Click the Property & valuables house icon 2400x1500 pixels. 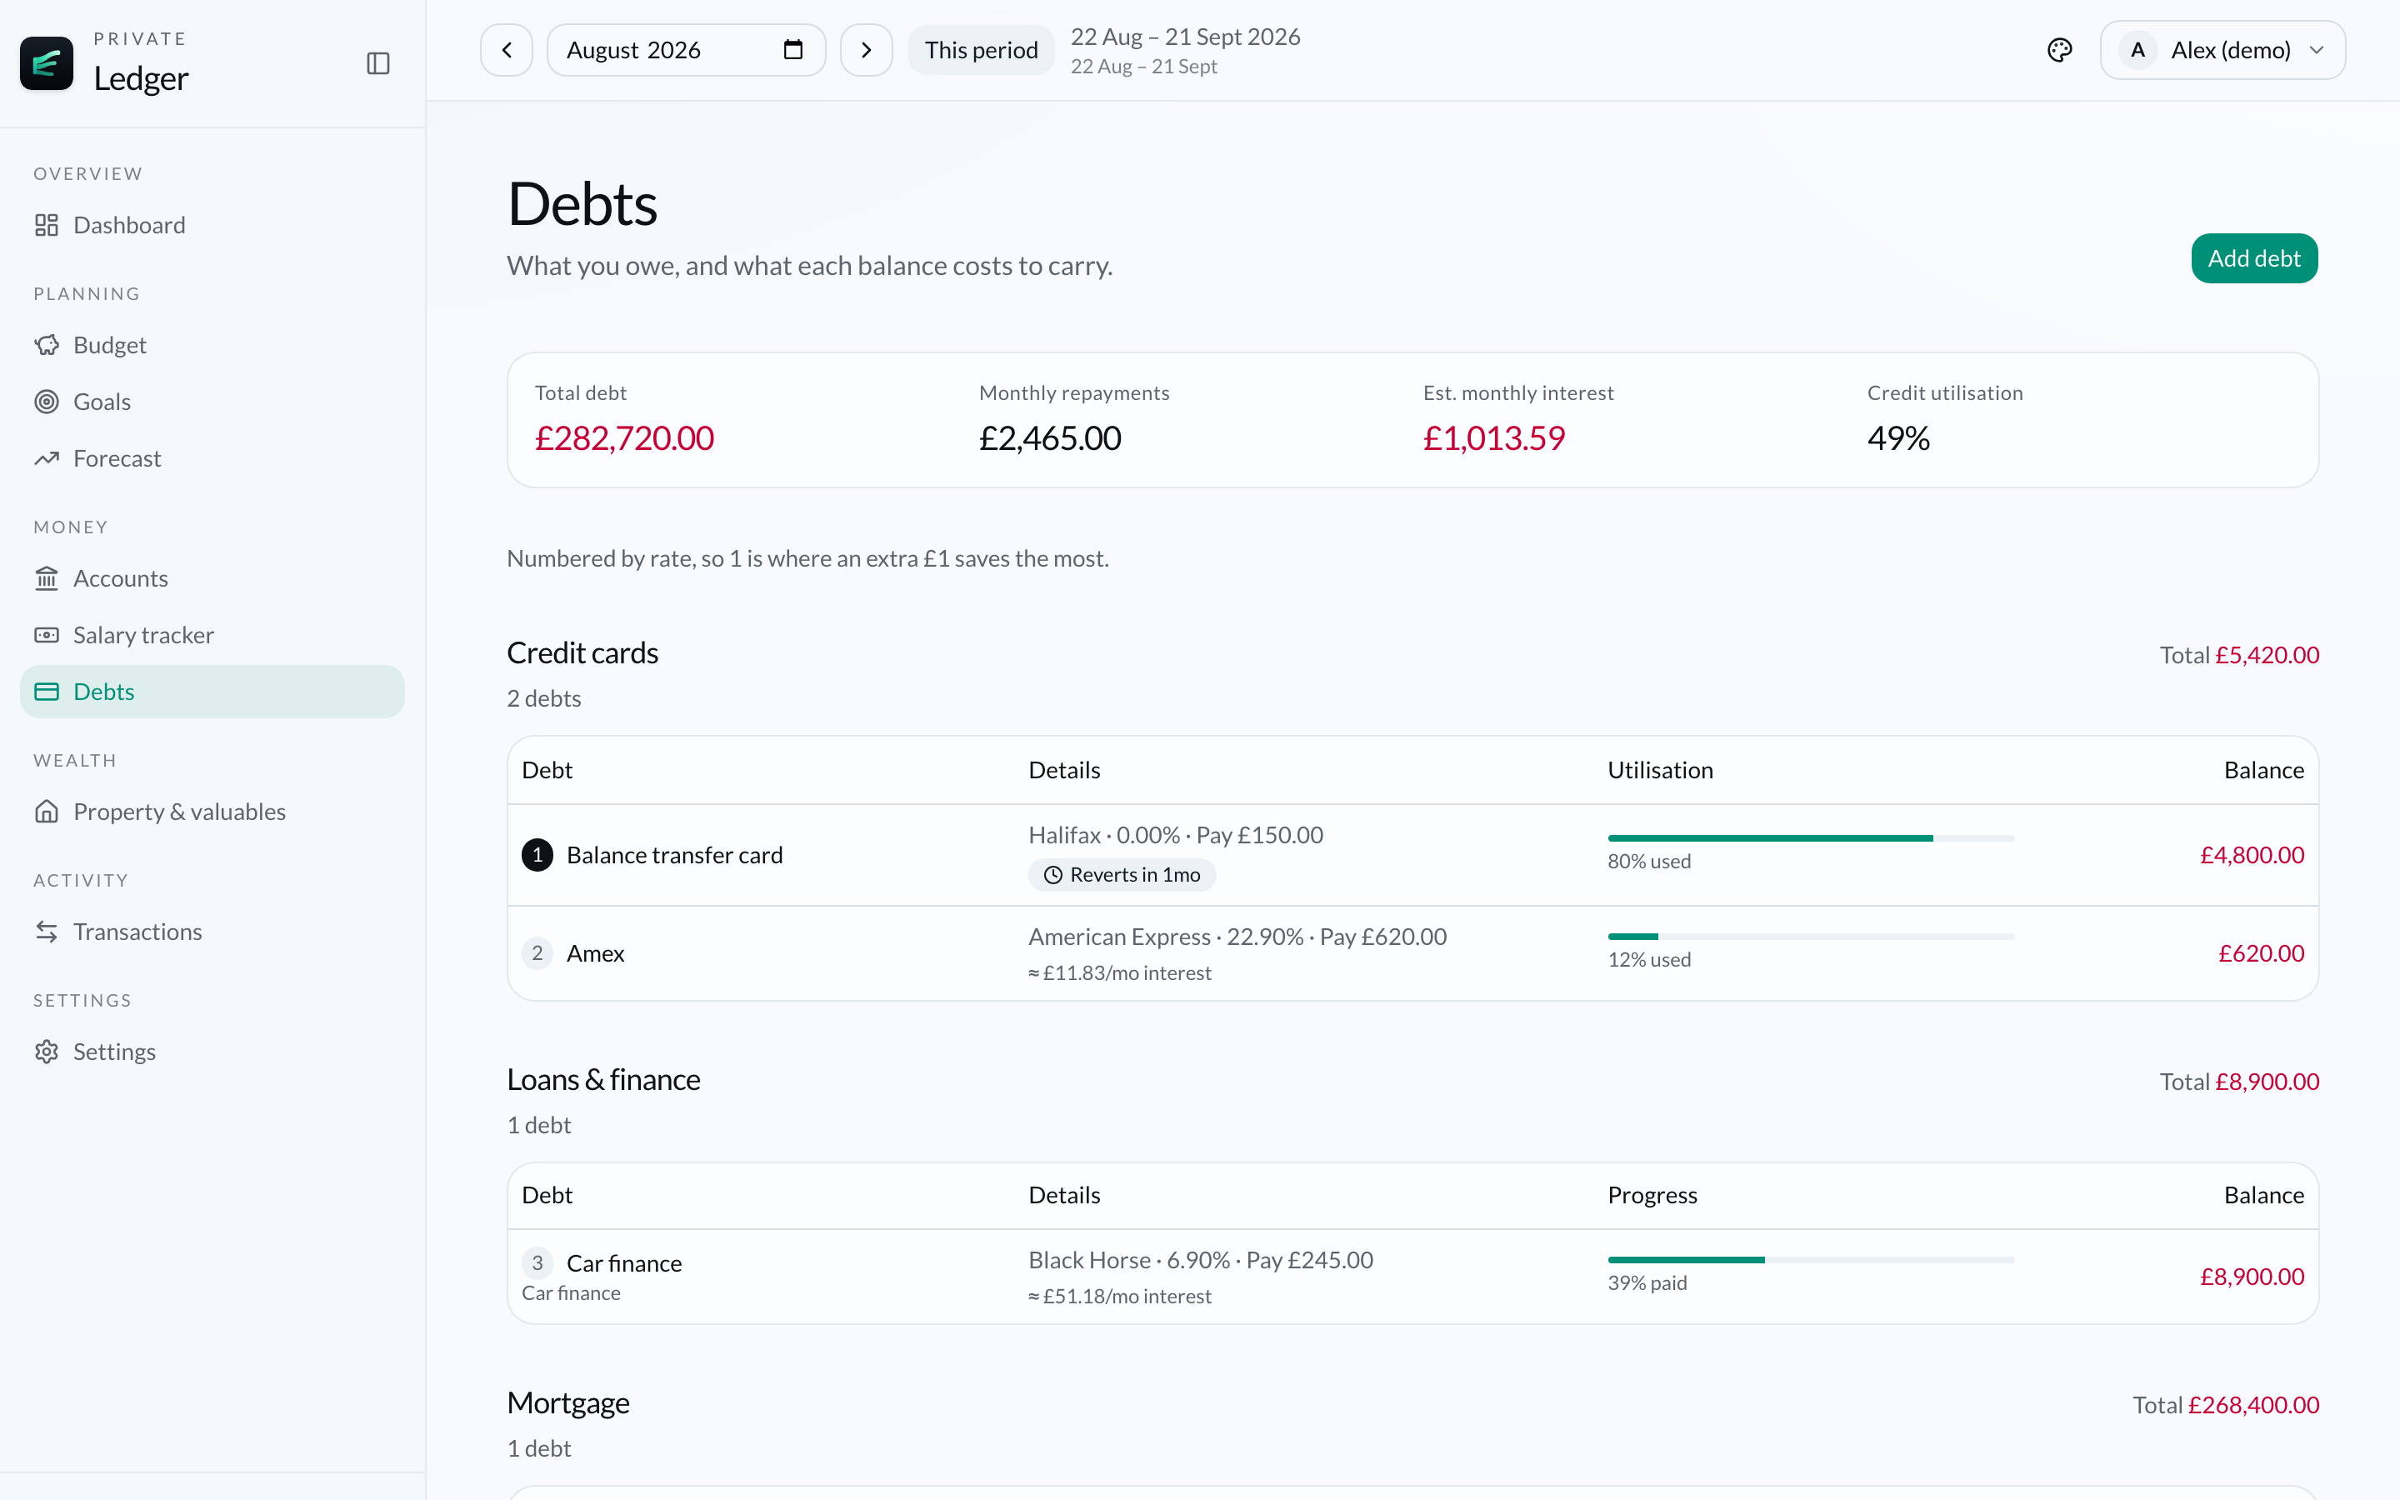pos(47,812)
